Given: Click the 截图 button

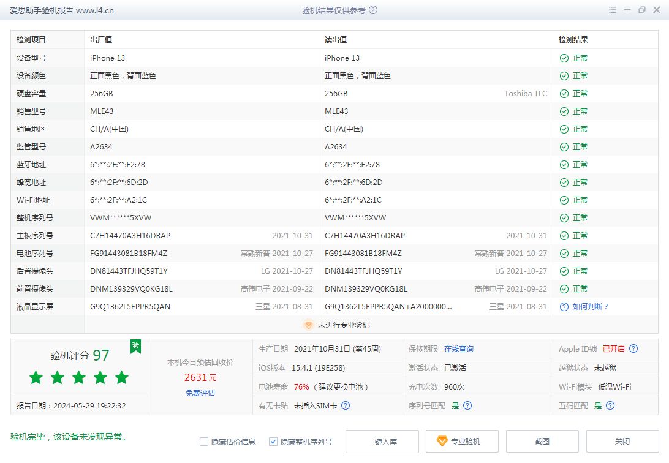Looking at the screenshot, I should 542,441.
